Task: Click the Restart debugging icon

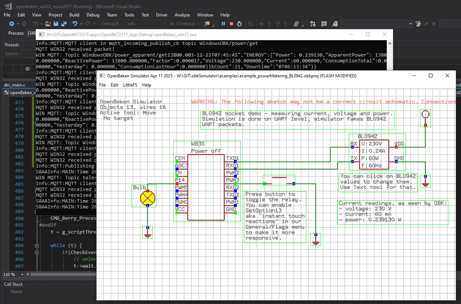Action: coord(239,24)
